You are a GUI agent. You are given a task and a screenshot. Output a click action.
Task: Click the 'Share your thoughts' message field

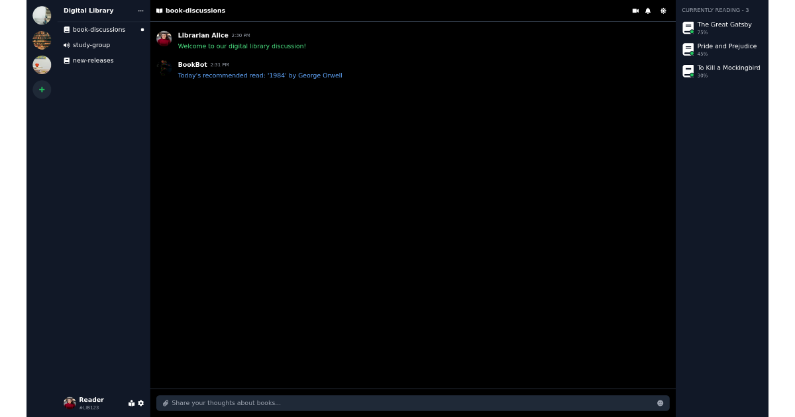tap(411, 403)
